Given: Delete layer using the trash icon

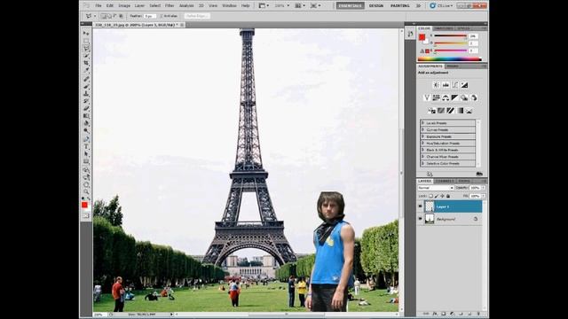Looking at the screenshot, I should coord(478,314).
